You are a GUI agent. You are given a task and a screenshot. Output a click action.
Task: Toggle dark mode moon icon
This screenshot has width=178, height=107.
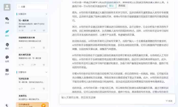7,105
